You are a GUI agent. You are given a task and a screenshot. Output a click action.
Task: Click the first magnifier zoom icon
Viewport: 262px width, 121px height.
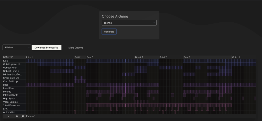(17, 116)
